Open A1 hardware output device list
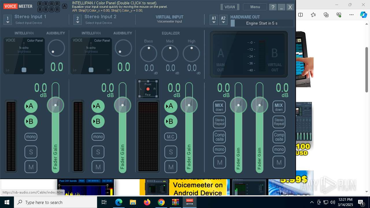 tap(214, 19)
